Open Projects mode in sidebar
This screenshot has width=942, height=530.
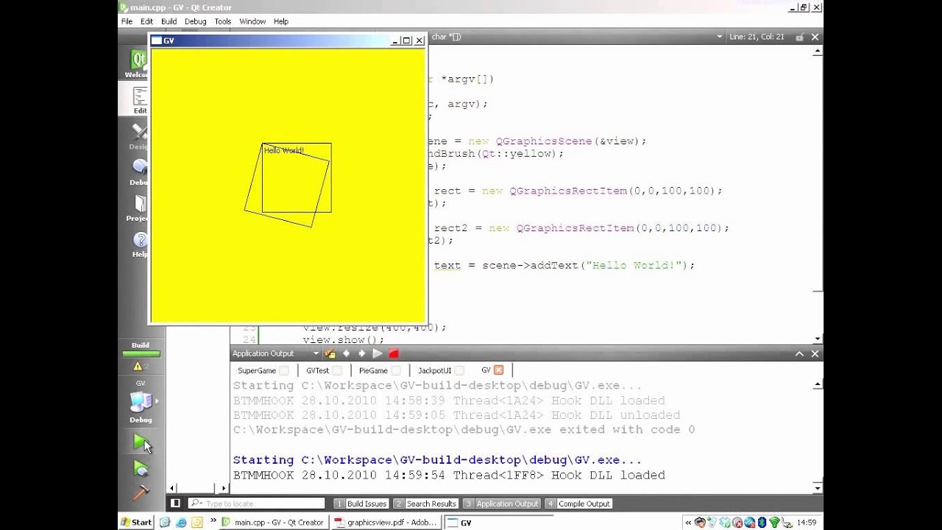point(139,208)
